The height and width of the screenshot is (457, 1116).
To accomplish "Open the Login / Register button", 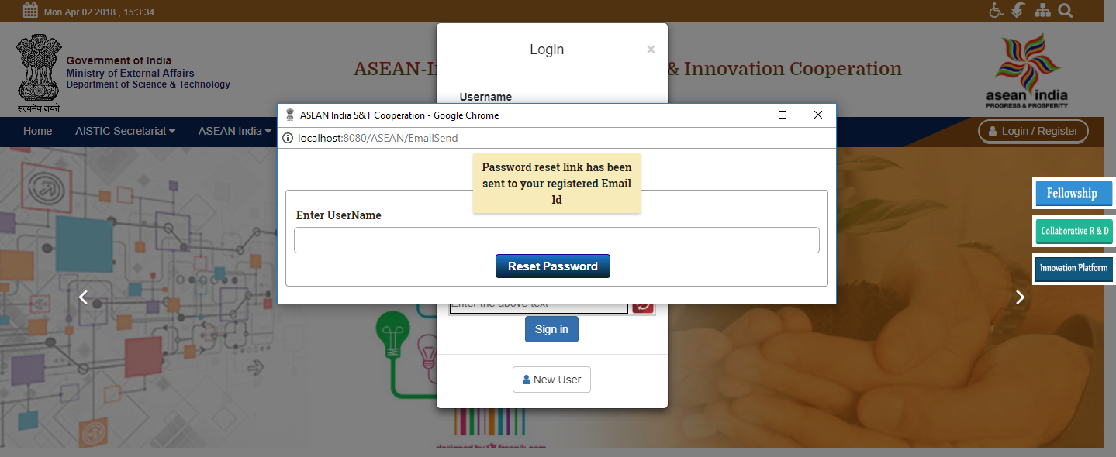I will [x=1033, y=131].
